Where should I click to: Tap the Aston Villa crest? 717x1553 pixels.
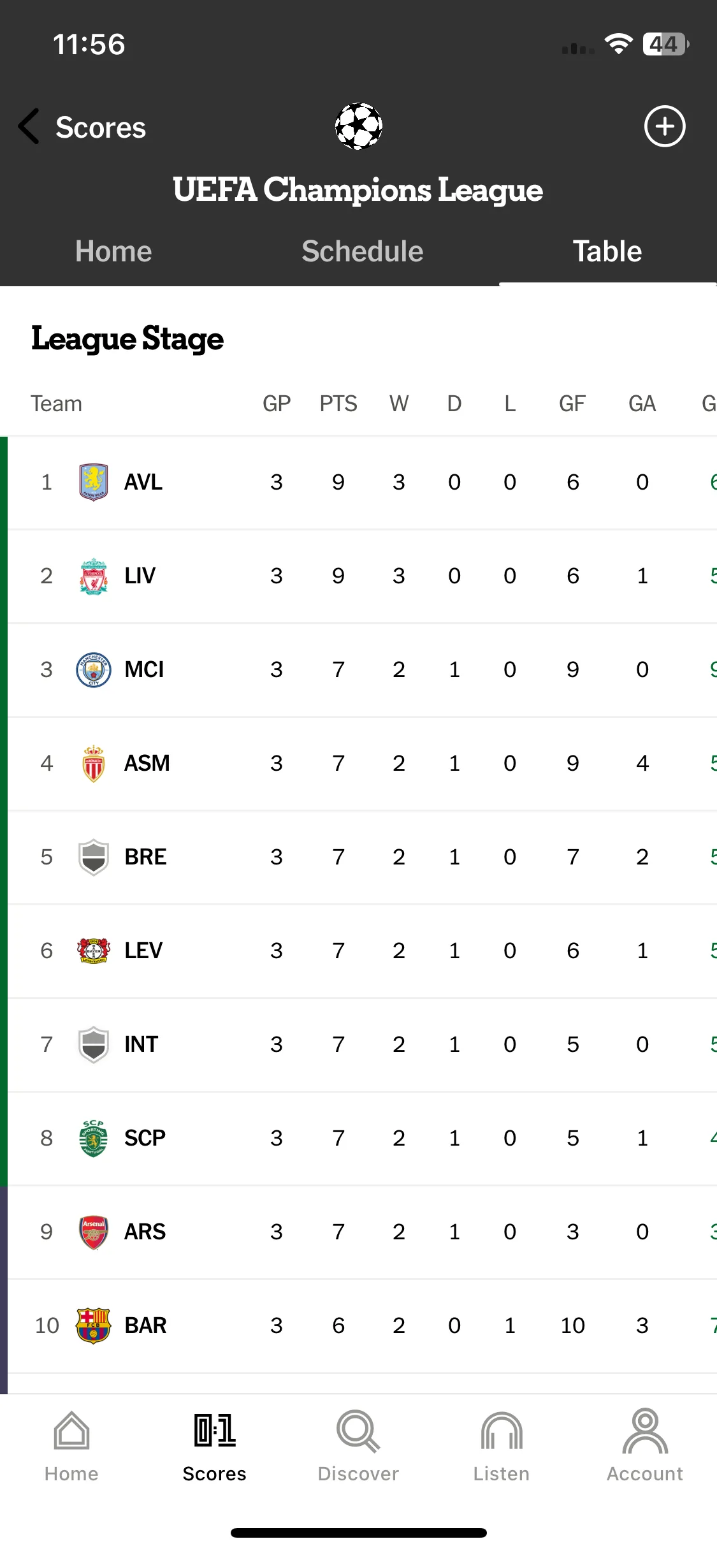(x=94, y=482)
